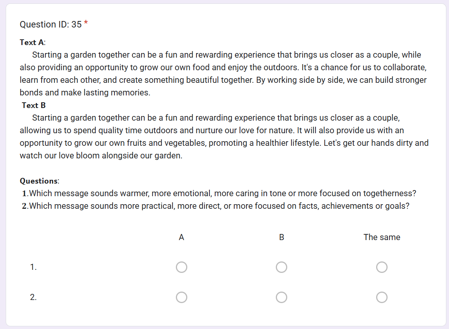Click the Text A paragraph body
This screenshot has height=329, width=449.
223,74
